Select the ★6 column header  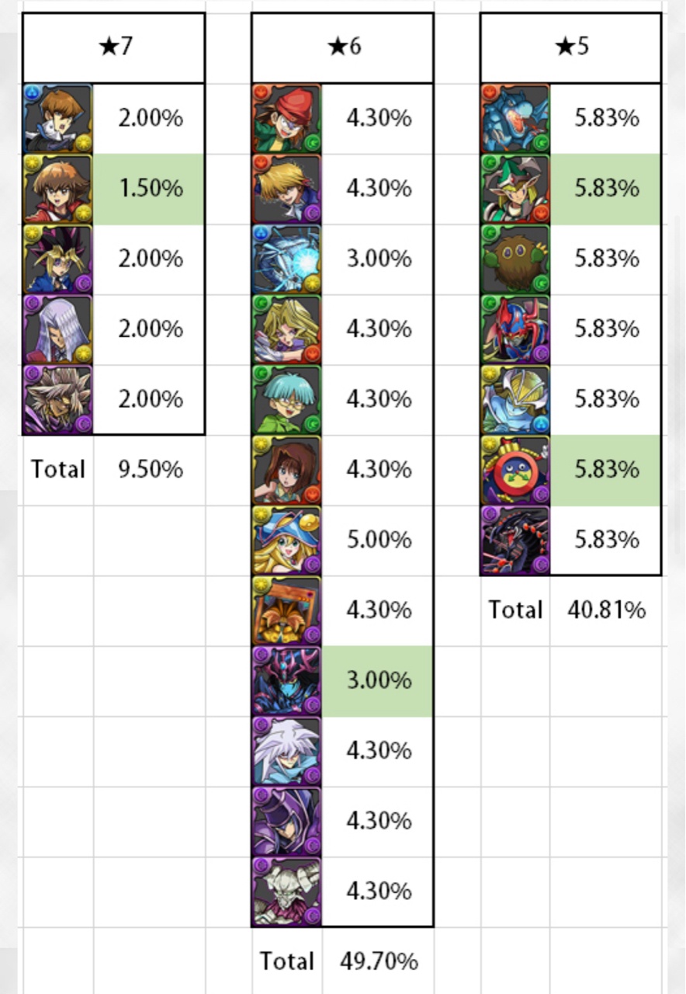342,47
